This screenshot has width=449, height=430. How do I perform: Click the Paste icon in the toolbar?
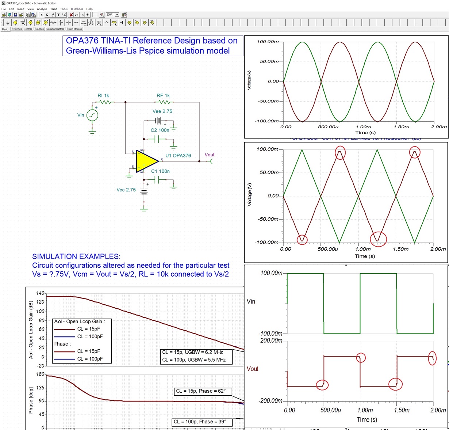tap(34, 15)
